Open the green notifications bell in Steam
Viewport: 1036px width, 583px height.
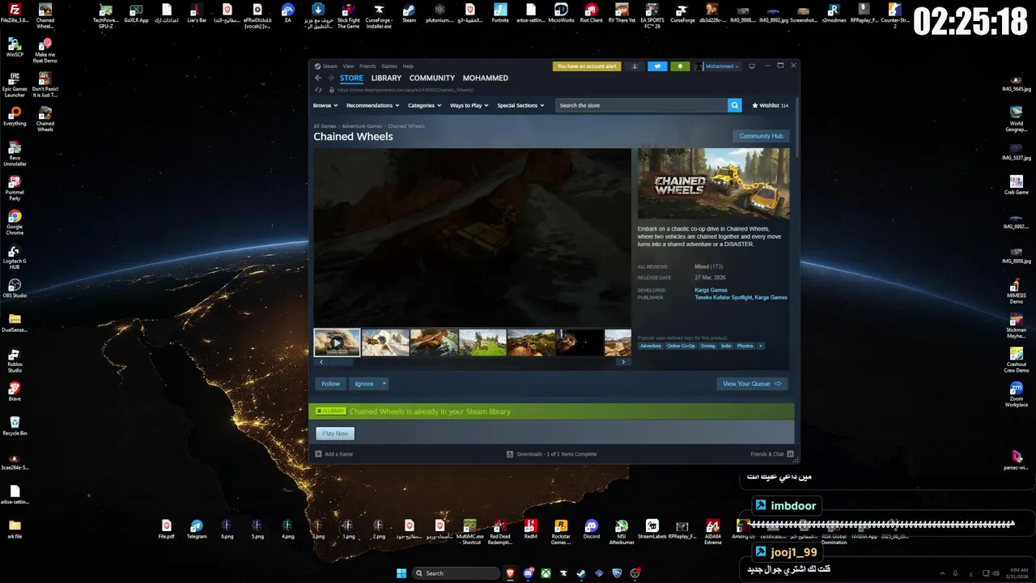point(680,66)
